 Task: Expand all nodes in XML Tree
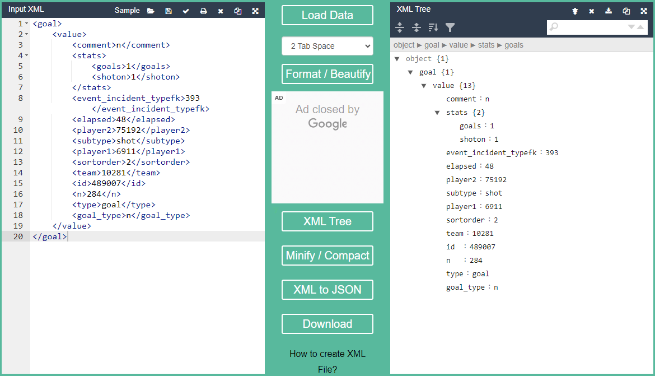tap(400, 27)
